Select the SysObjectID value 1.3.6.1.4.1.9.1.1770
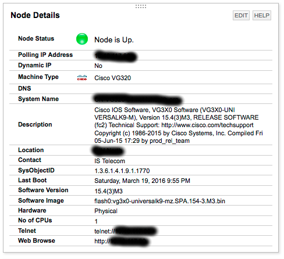This screenshot has width=284, height=259. (x=122, y=171)
